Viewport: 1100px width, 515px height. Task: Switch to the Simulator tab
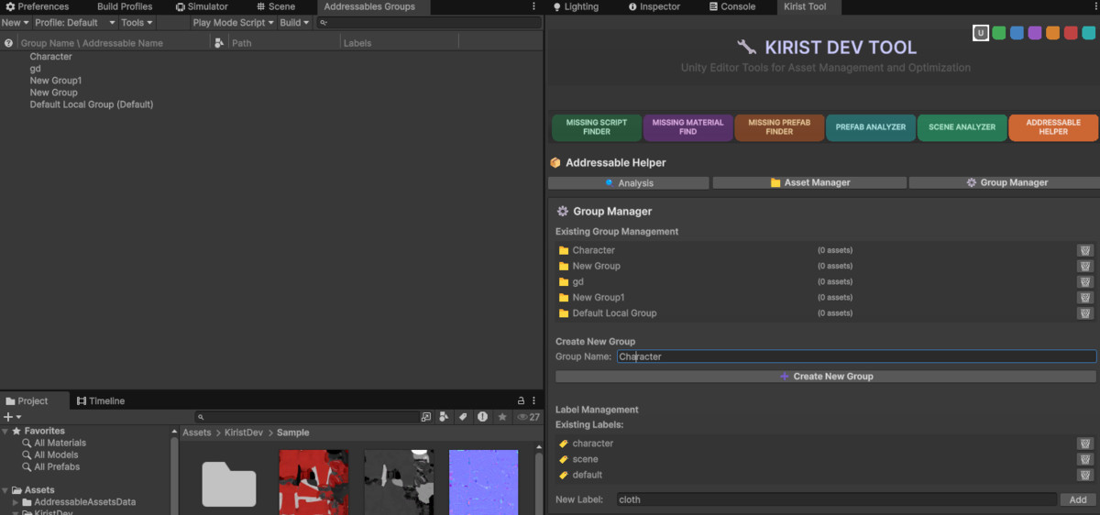coord(202,6)
